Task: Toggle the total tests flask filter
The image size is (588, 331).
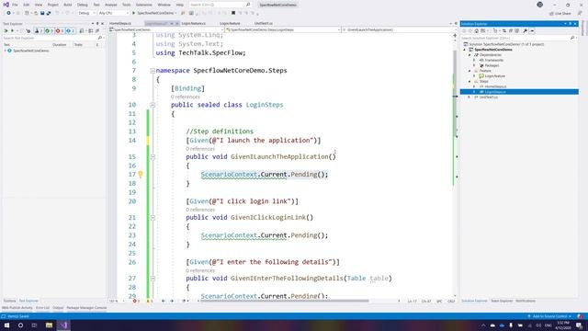Action: (x=39, y=30)
